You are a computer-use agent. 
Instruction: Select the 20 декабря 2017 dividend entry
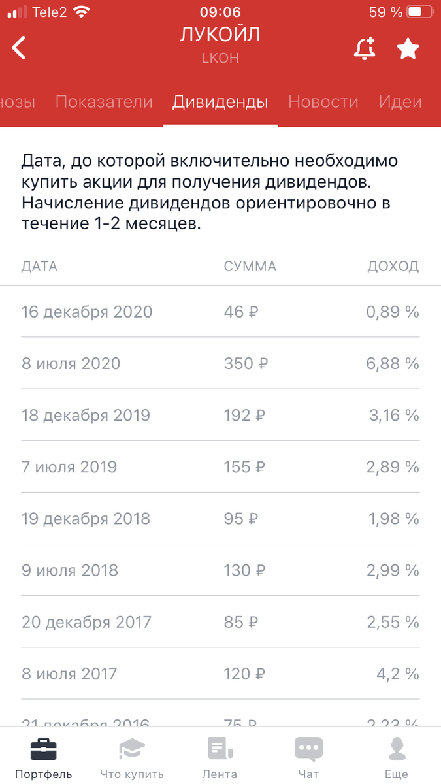click(x=220, y=622)
